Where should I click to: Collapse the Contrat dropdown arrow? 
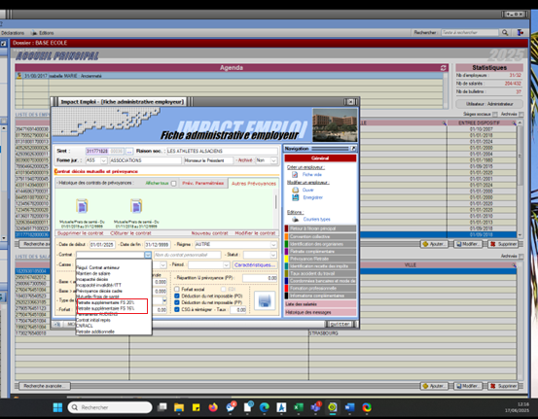pyautogui.click(x=148, y=255)
